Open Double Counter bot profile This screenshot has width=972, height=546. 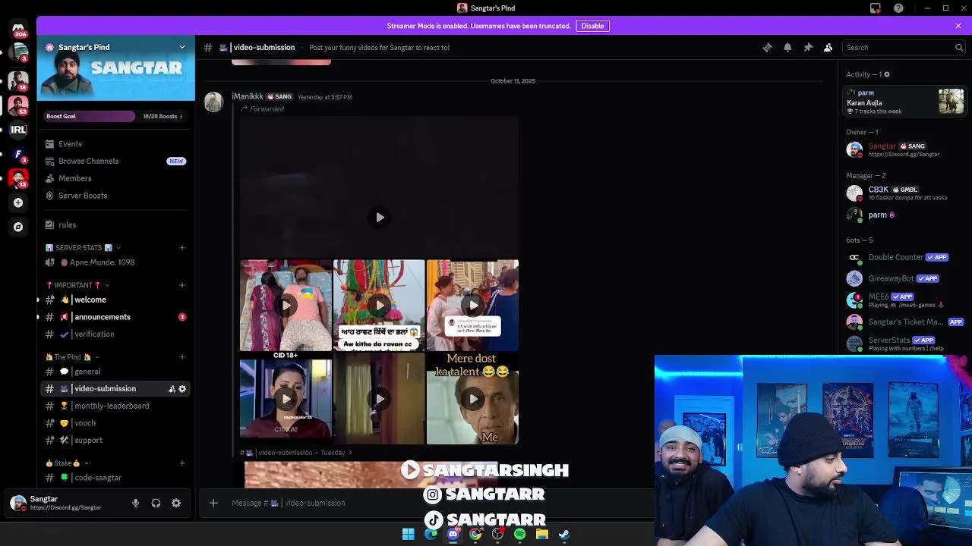coord(905,257)
